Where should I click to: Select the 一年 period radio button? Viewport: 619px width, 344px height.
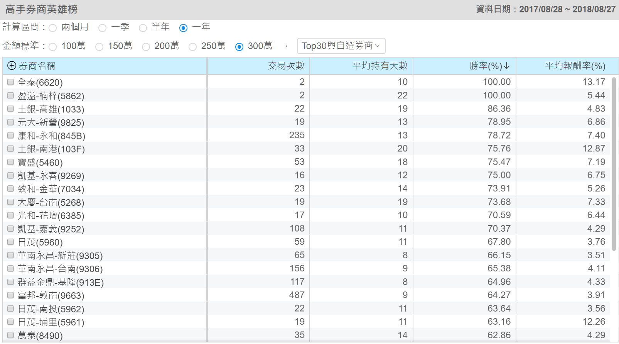pos(184,28)
